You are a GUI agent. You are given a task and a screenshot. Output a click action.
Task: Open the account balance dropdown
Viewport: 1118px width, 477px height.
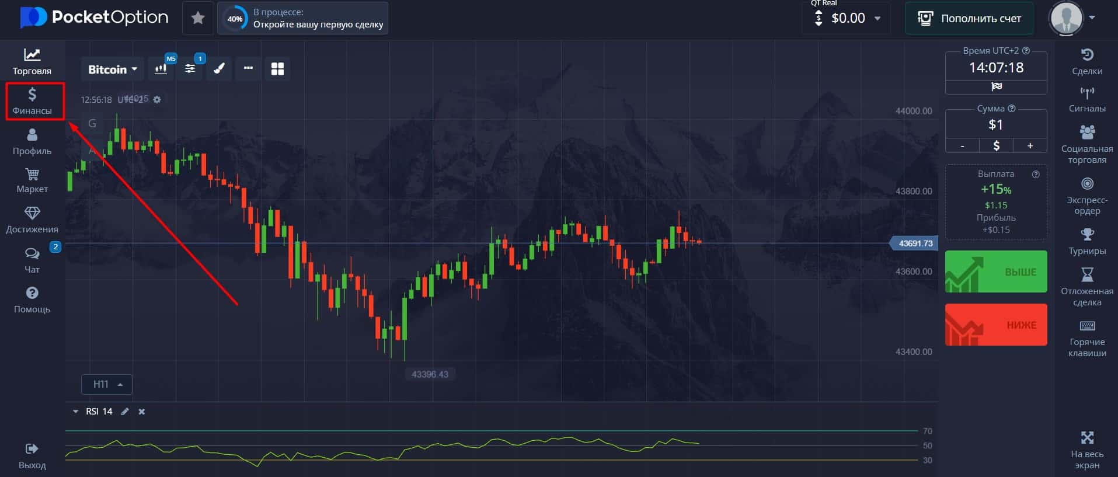pyautogui.click(x=848, y=18)
